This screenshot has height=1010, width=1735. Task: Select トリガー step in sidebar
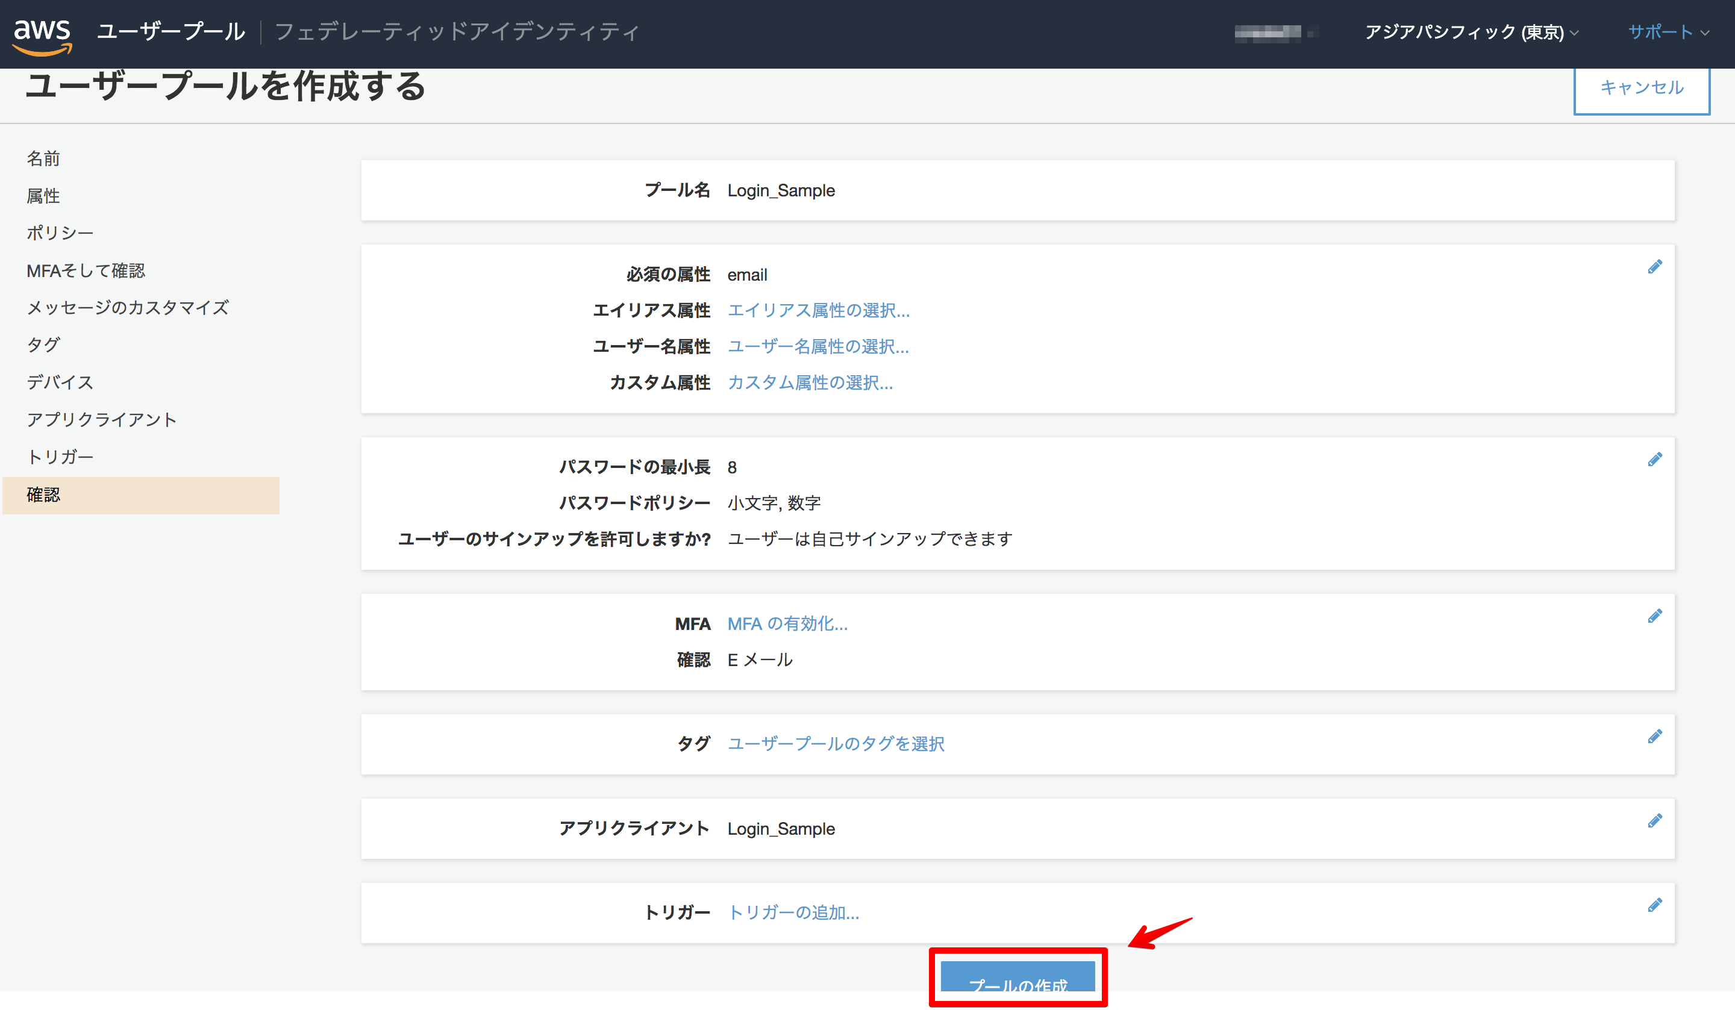click(x=60, y=457)
